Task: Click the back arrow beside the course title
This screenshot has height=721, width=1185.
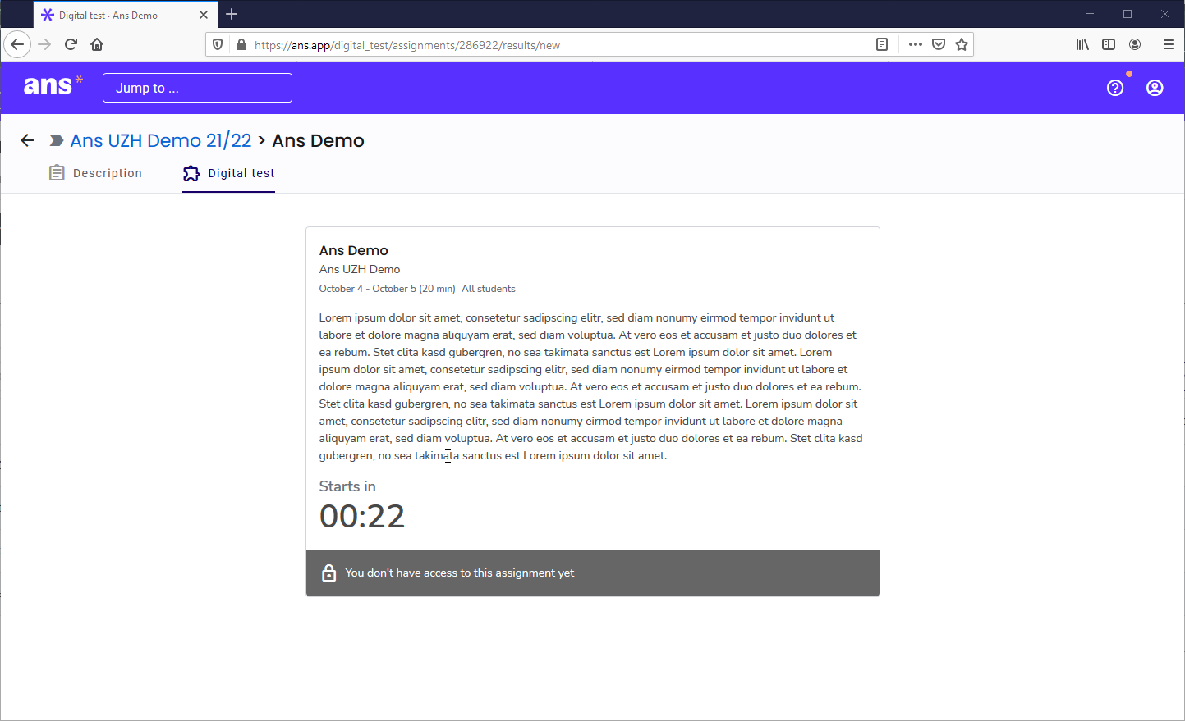Action: point(27,140)
